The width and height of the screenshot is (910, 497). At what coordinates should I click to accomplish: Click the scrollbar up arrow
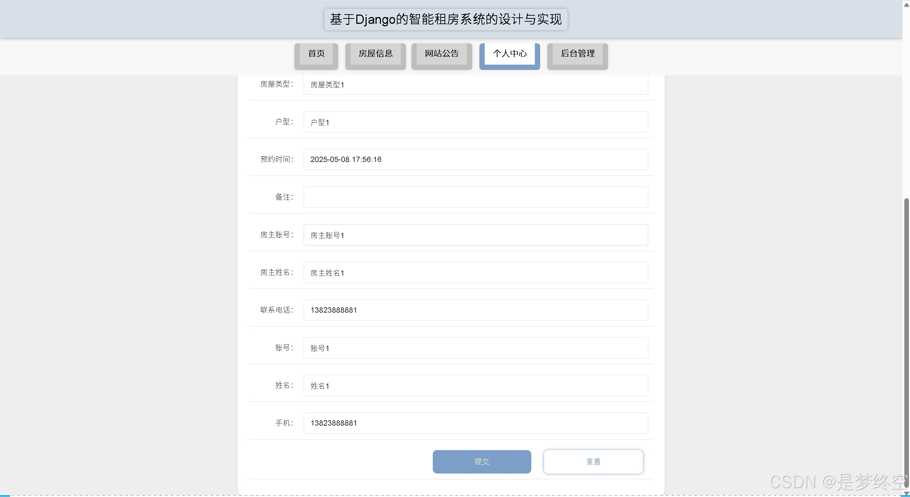(x=906, y=5)
